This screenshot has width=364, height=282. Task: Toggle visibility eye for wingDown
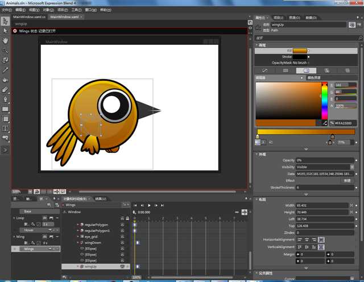pos(122,243)
